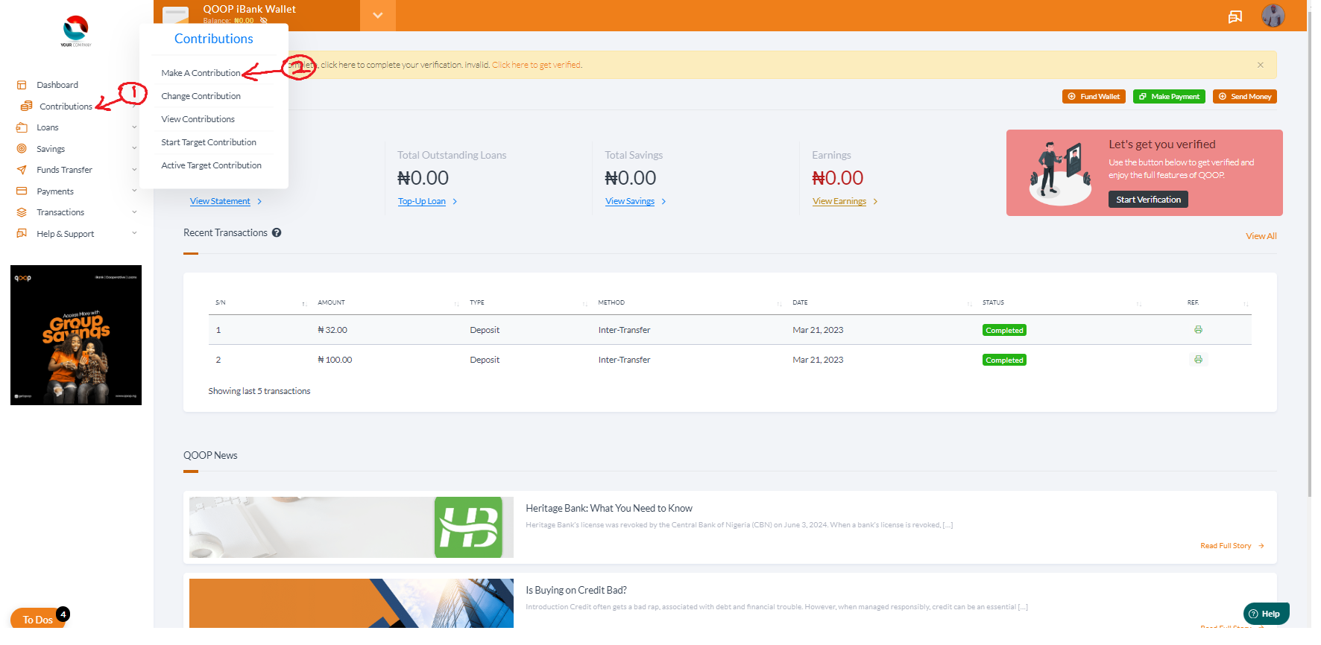The image size is (1321, 645).
Task: Click the wallet card icon in header
Action: [176, 15]
